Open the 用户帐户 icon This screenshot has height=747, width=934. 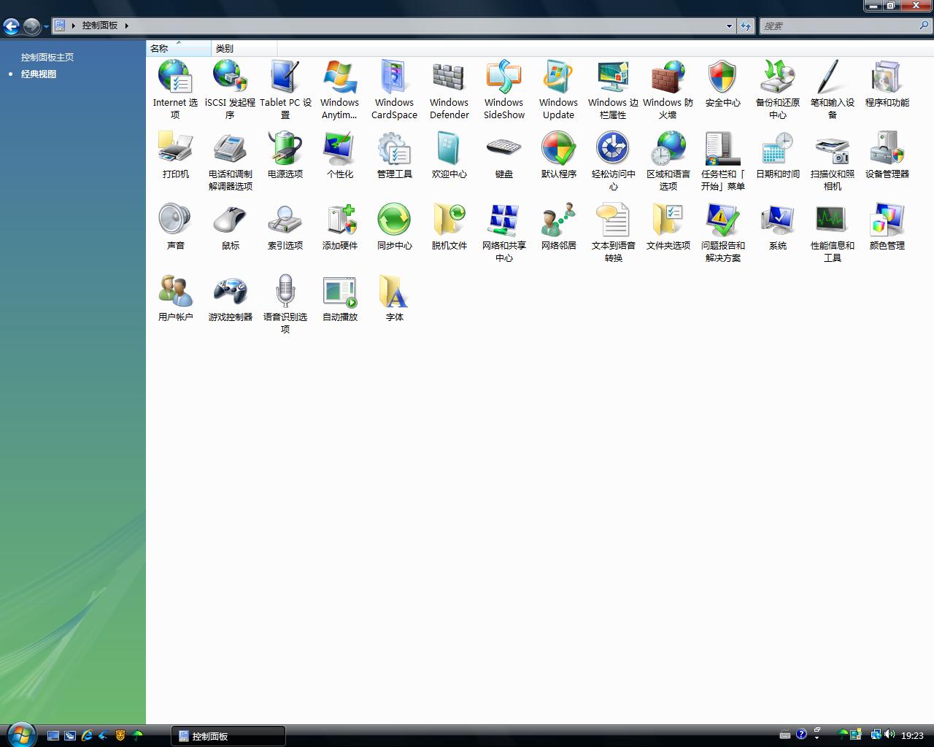[175, 292]
